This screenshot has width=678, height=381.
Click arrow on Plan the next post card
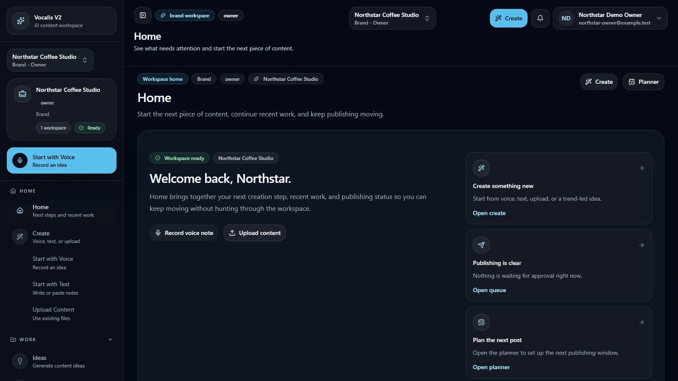(642, 322)
